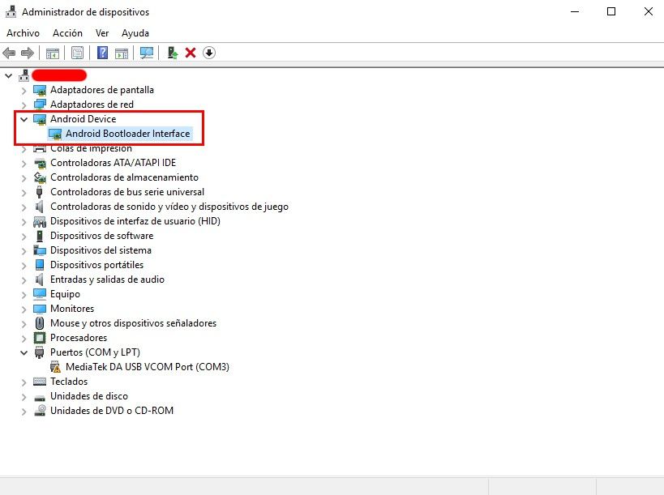Click the Dispositivos de software icon

pyautogui.click(x=40, y=236)
